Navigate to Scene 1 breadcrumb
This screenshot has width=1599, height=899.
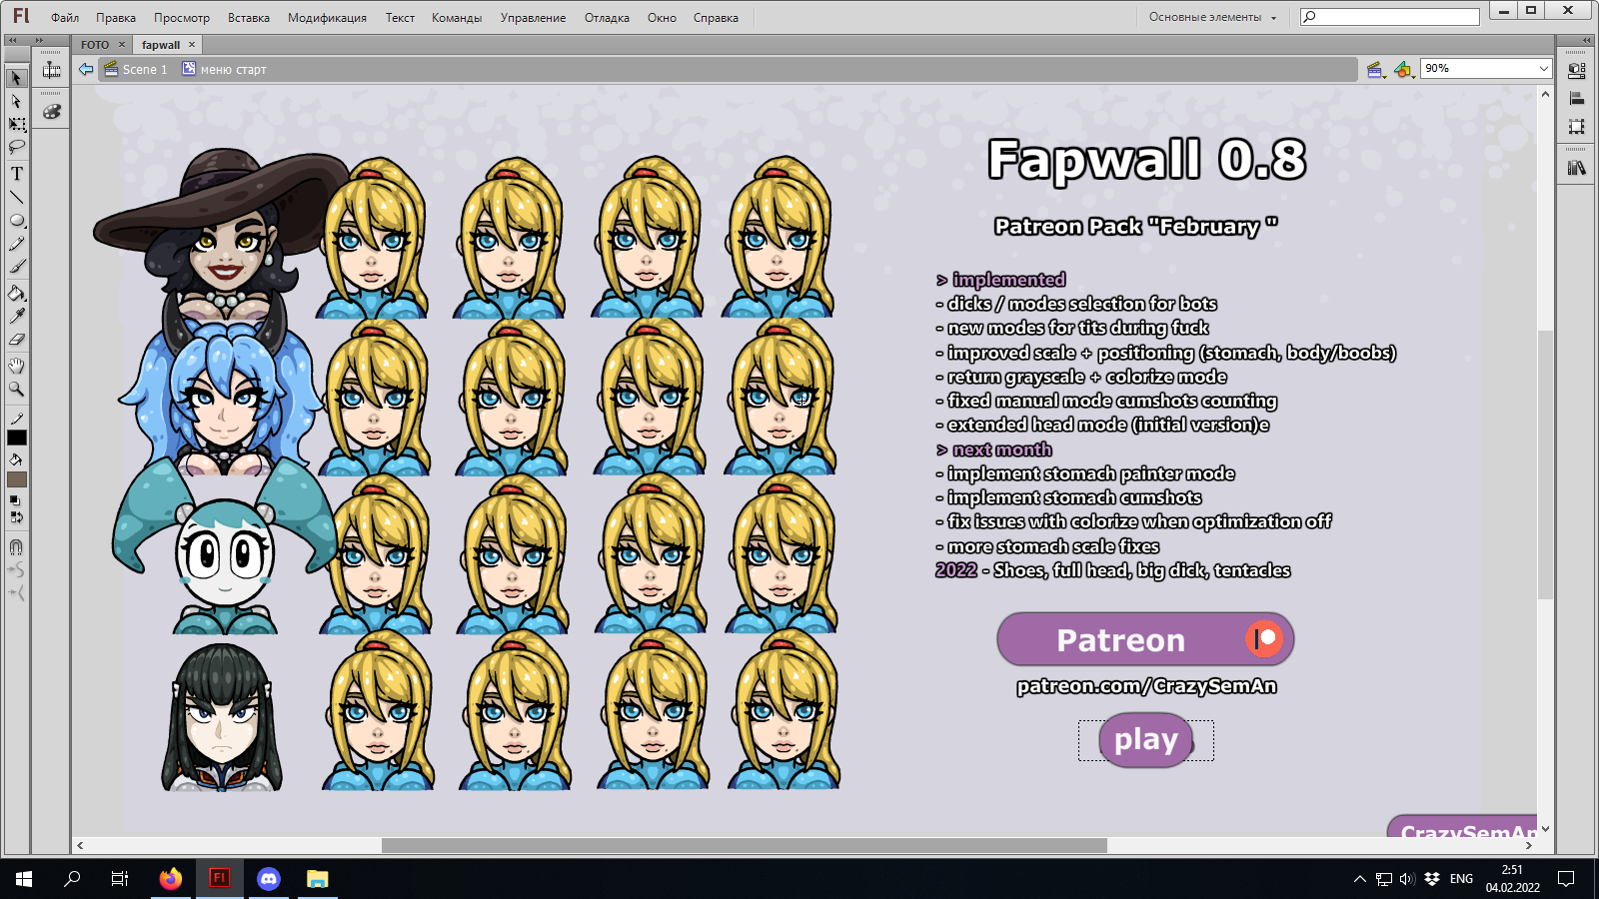(x=136, y=69)
